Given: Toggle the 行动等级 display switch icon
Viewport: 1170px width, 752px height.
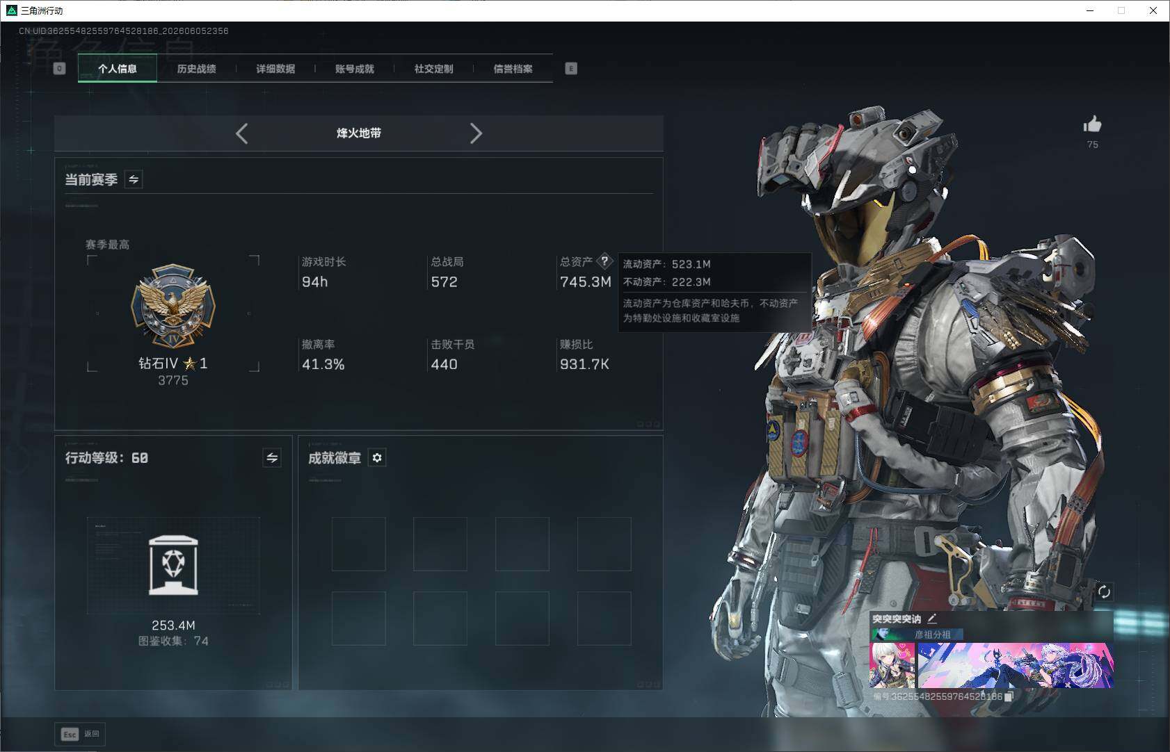Looking at the screenshot, I should pos(272,457).
